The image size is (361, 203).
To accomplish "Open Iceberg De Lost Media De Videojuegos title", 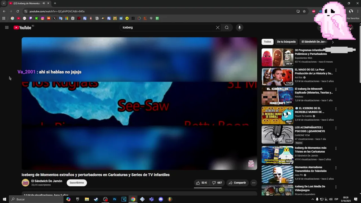I will [310, 188].
